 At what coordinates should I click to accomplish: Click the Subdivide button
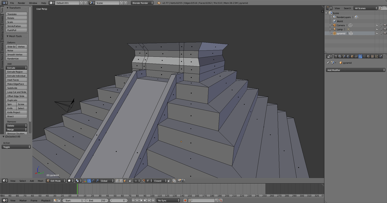(17, 88)
